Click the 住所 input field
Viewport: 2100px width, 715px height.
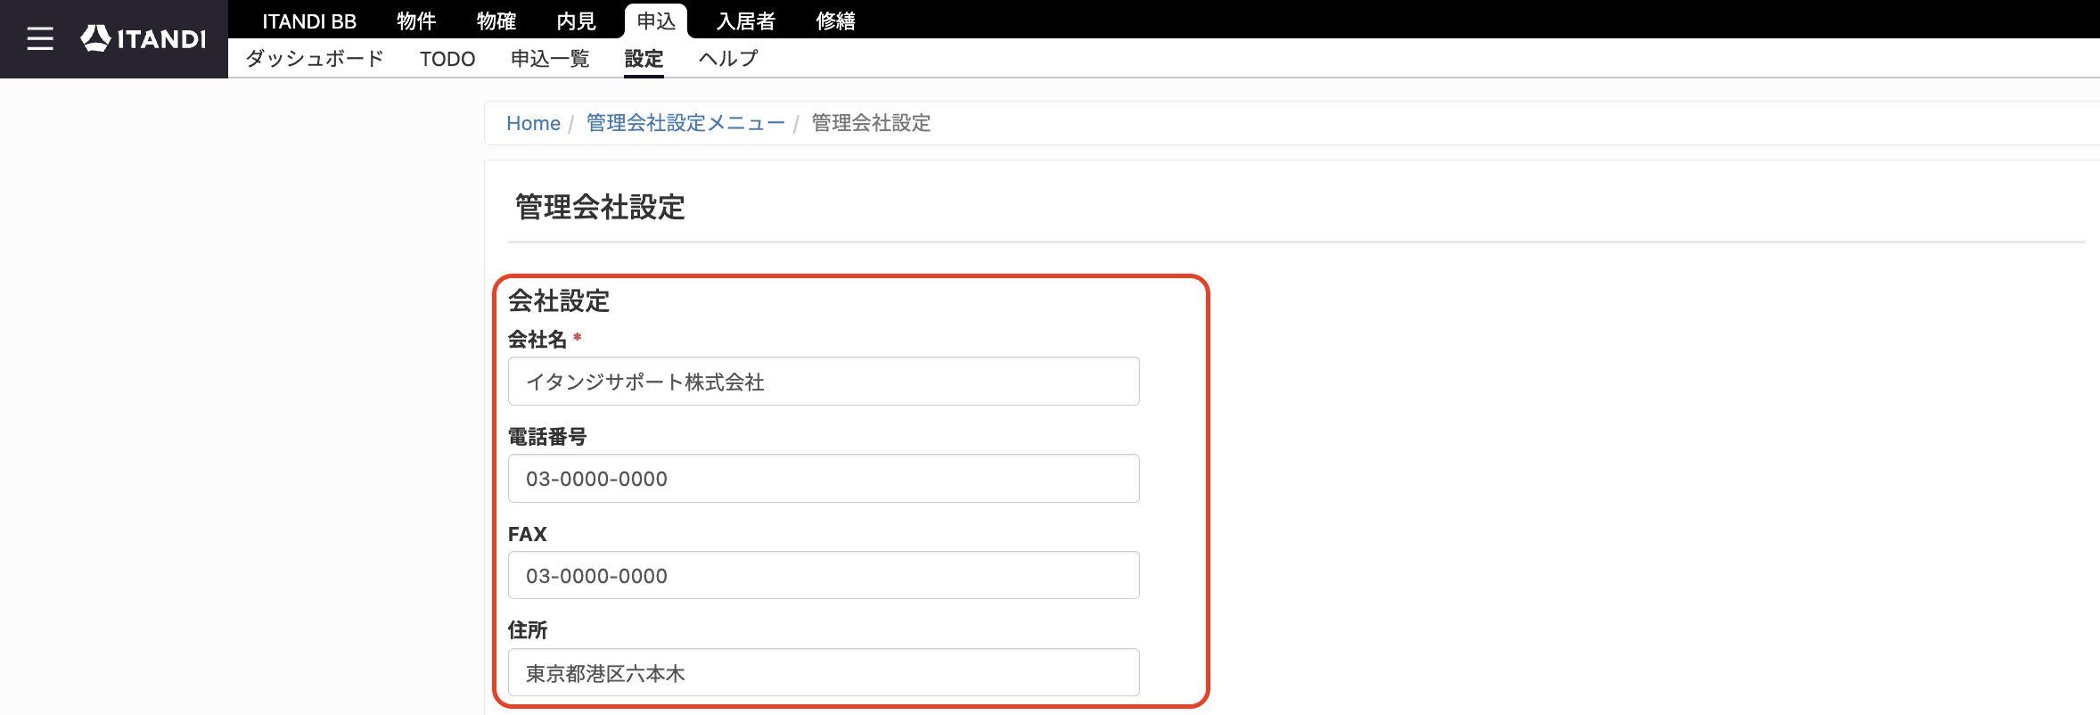click(x=824, y=672)
